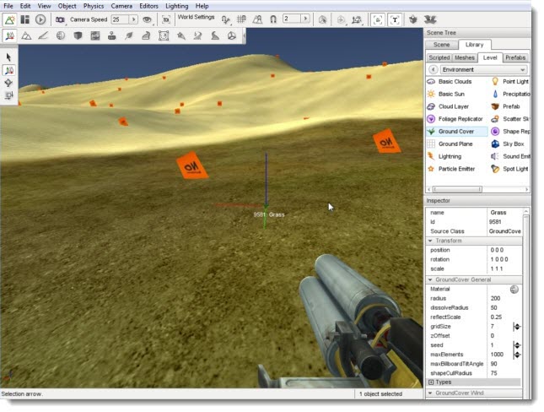
Task: Click the library back arrow button
Action: click(x=433, y=69)
